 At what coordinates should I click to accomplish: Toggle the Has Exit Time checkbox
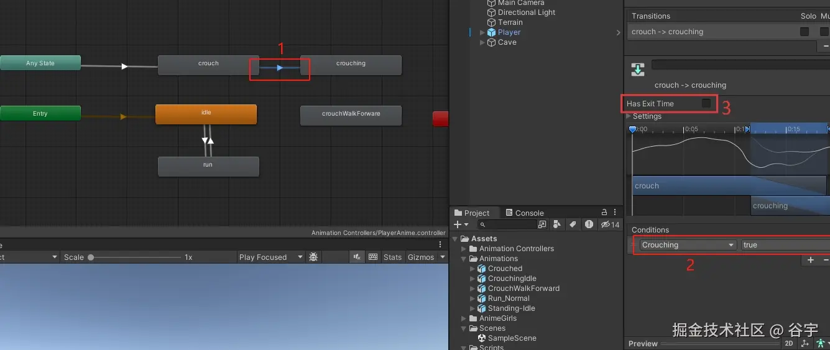coord(706,103)
